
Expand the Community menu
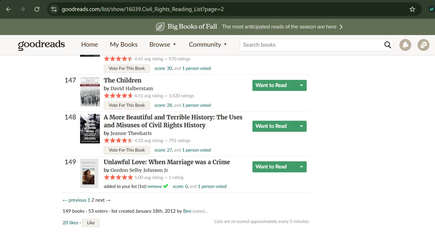[208, 45]
